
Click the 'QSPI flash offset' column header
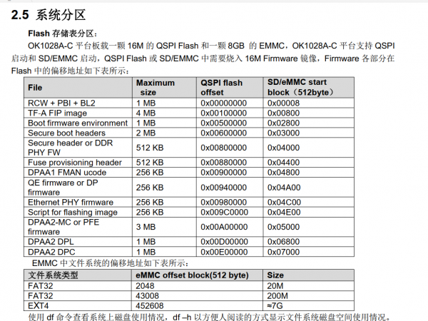[224, 87]
